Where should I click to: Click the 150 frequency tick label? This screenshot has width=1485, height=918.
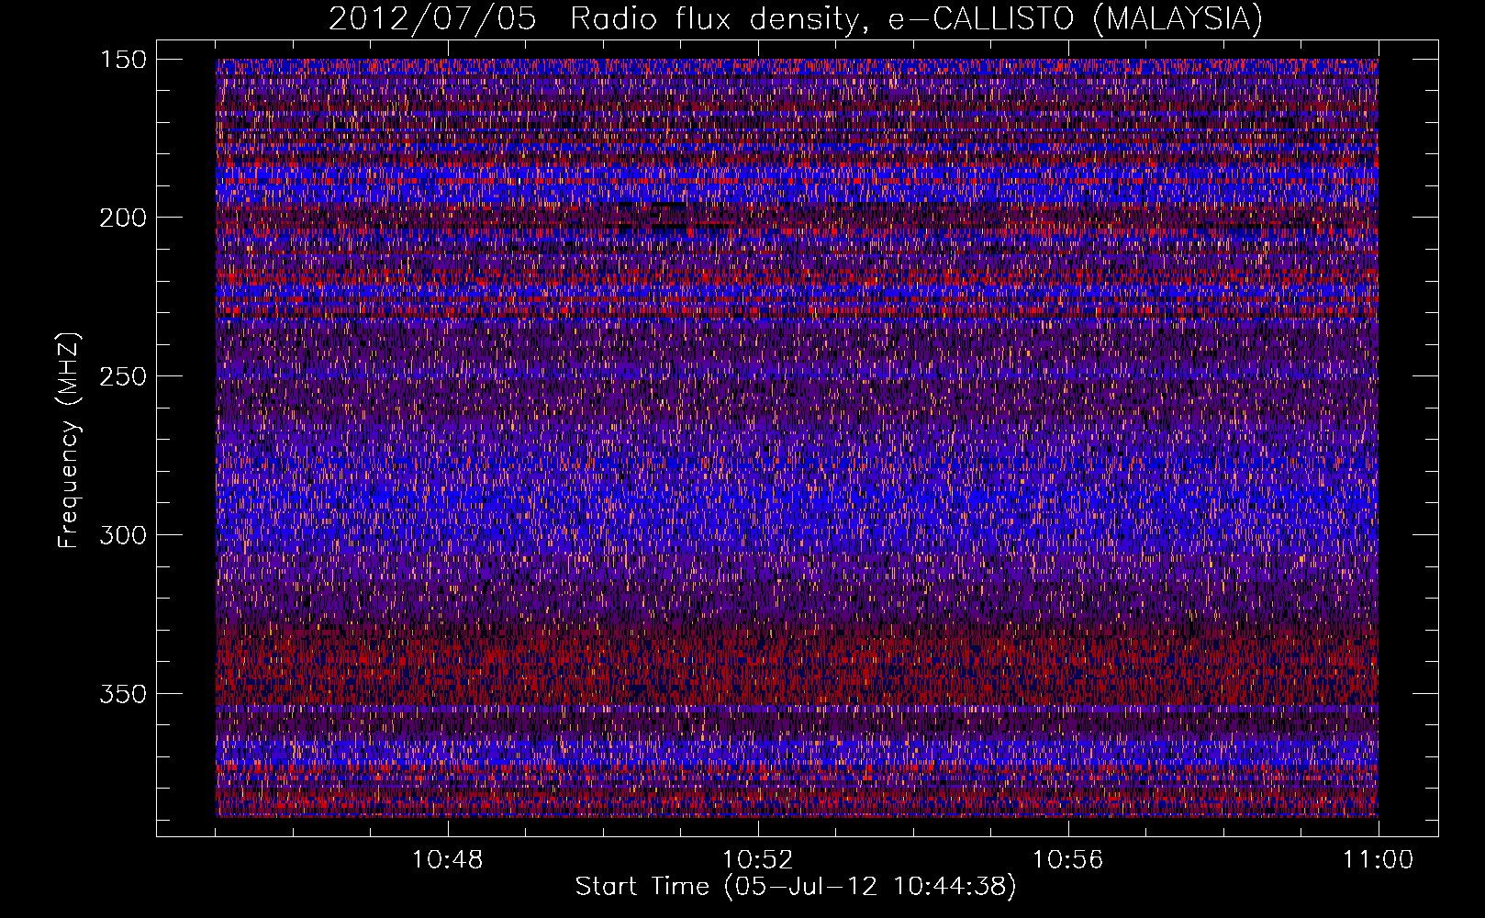pos(123,60)
